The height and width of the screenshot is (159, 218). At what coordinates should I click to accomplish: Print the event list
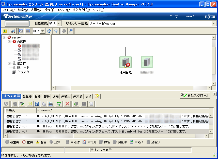pyautogui.click(x=51, y=104)
